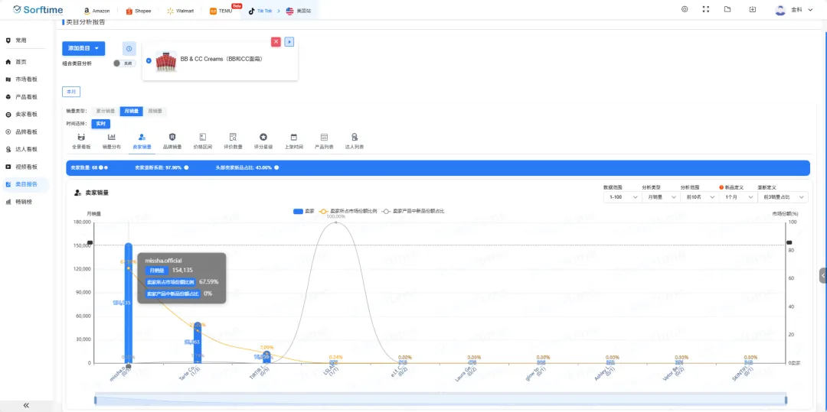Remove BB & CC Creams category card
The image size is (827, 412).
click(276, 41)
